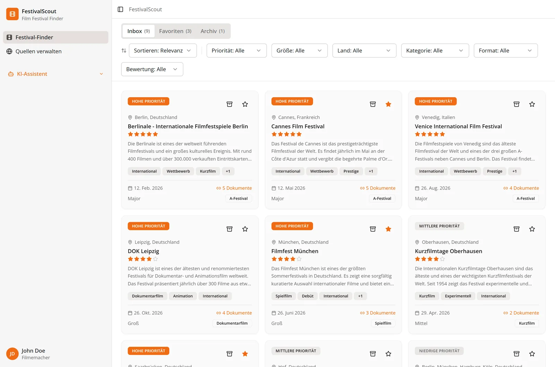The image size is (555, 367).
Task: Click the JD user avatar
Action: tap(12, 354)
